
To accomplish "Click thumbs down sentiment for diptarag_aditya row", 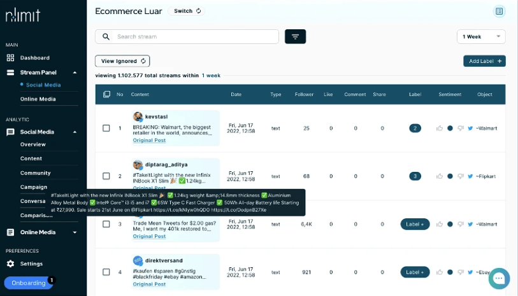I will [461, 176].
